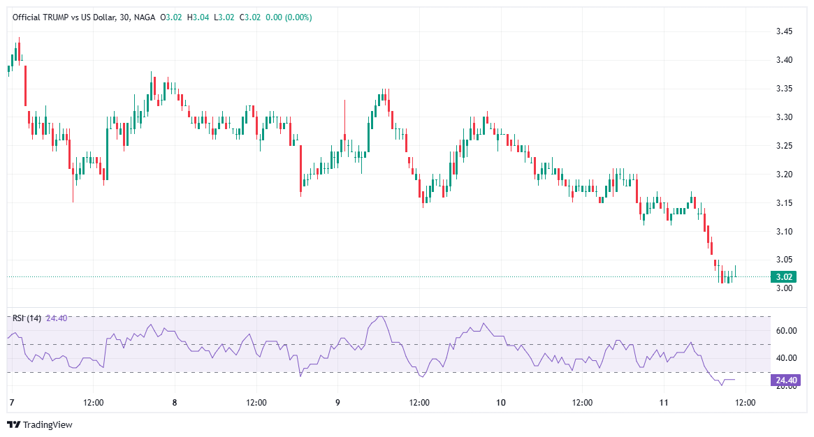Select date 9 on the time axis
The height and width of the screenshot is (437, 814).
(337, 403)
